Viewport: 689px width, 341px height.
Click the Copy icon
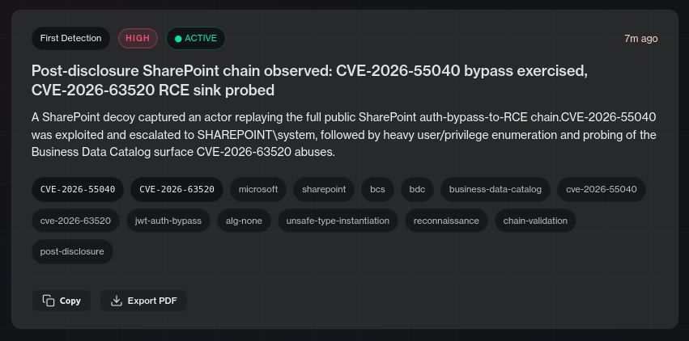coord(49,301)
